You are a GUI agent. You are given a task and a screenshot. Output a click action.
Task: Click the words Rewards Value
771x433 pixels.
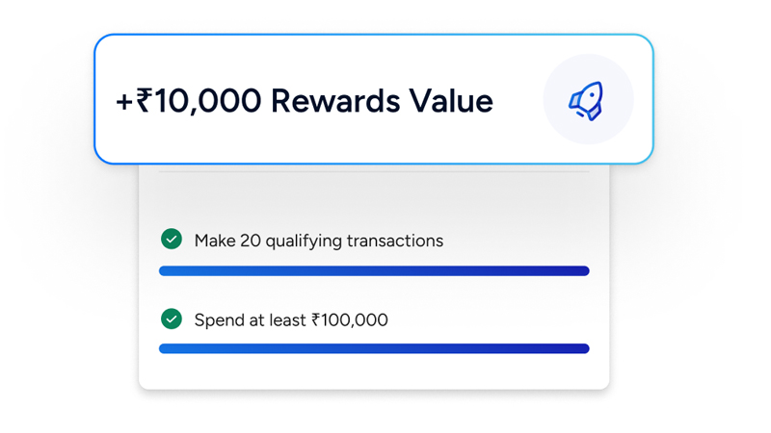[x=382, y=100]
